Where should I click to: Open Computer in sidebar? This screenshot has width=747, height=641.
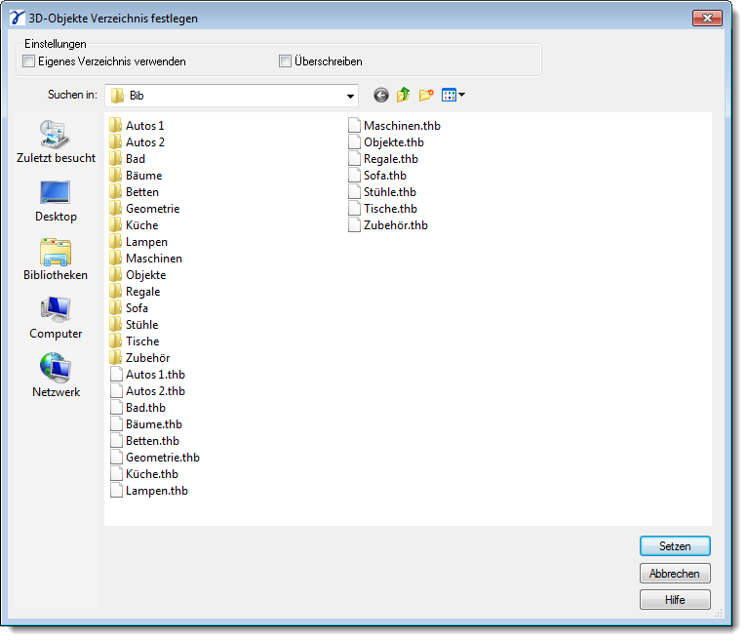click(56, 318)
